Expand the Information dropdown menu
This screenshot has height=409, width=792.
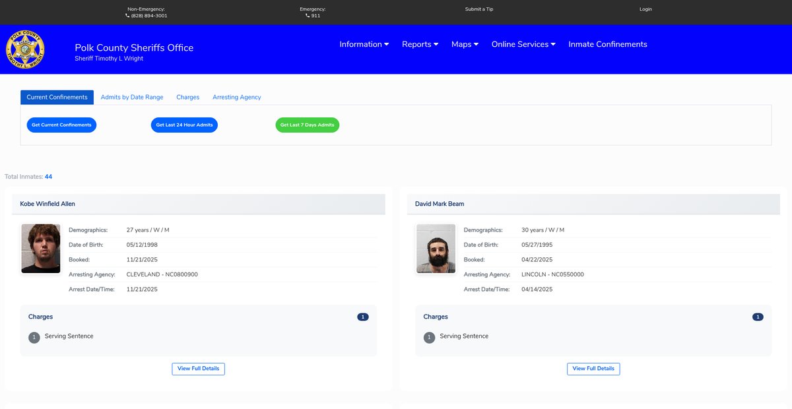pyautogui.click(x=364, y=44)
